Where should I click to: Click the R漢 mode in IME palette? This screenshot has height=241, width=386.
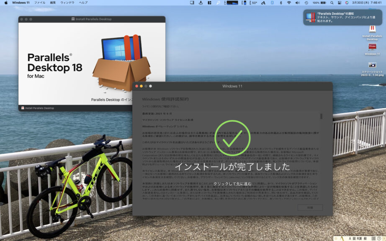pos(359,238)
